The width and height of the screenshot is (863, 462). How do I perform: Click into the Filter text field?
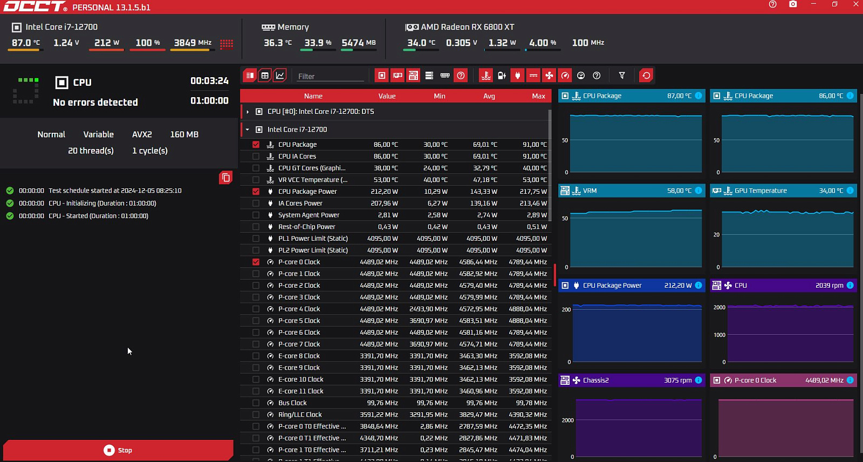pyautogui.click(x=331, y=76)
